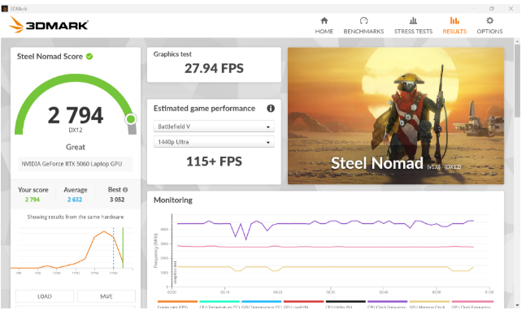526x310 pixels.
Task: Close the 3DMark window
Action: [511, 8]
